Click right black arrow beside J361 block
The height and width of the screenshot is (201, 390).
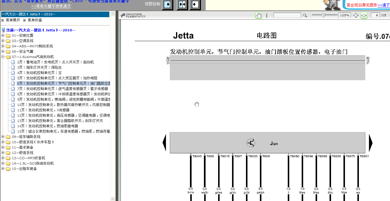[370, 143]
